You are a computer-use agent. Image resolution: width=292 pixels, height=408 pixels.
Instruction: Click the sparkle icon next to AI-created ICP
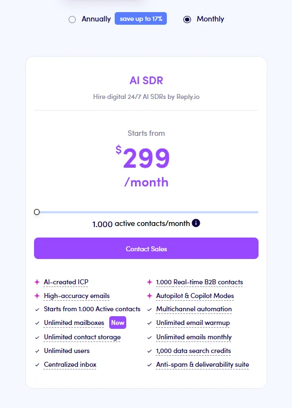click(x=37, y=282)
